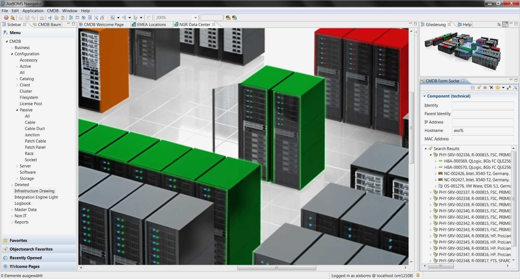
Task: Click the search rocket icon in CMDB Form Suche toolbar
Action: (x=479, y=87)
